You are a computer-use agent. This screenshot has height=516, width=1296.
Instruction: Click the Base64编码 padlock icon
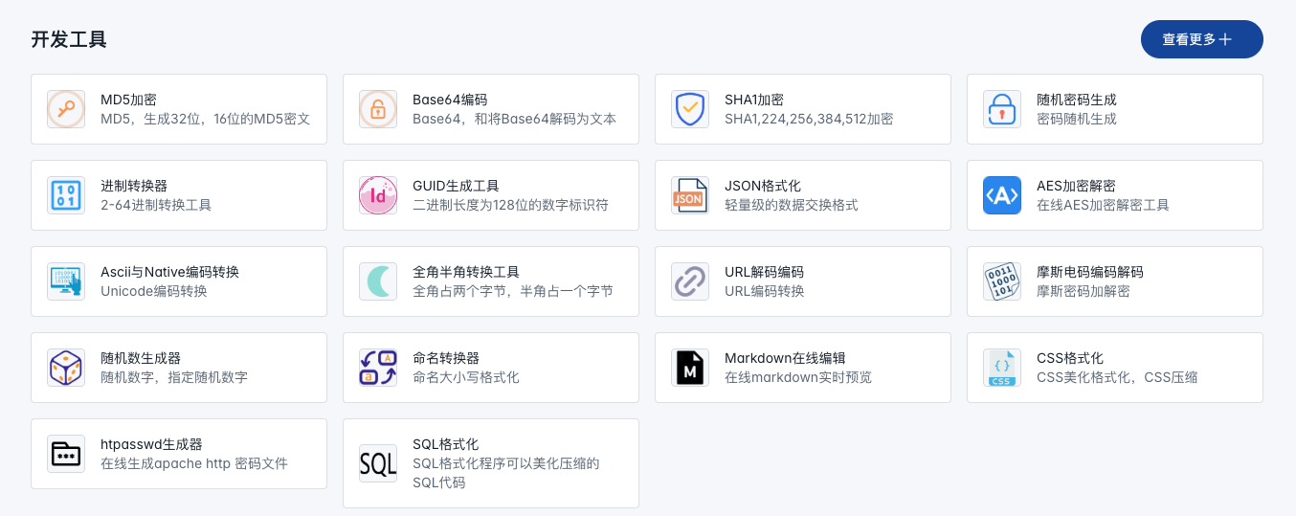pyautogui.click(x=378, y=109)
